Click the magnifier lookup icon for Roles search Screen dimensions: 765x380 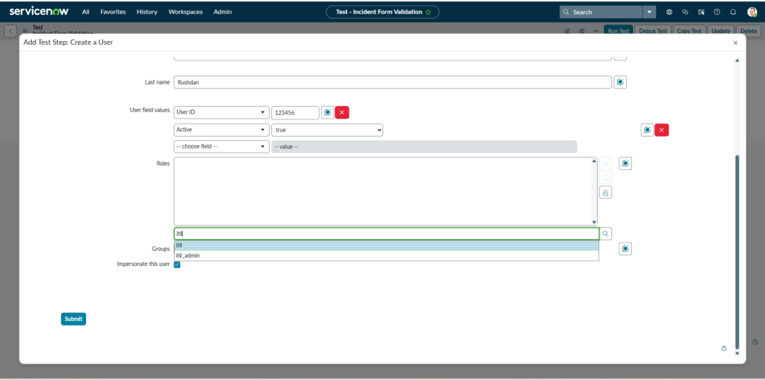pyautogui.click(x=605, y=234)
